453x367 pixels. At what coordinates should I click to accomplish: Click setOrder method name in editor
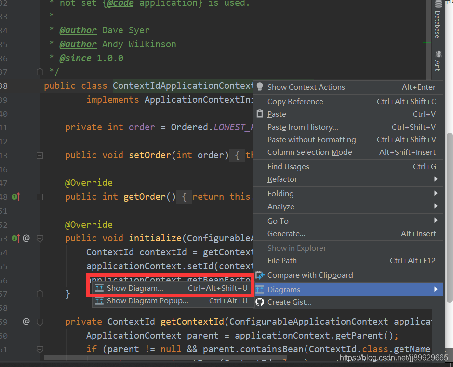[150, 155]
